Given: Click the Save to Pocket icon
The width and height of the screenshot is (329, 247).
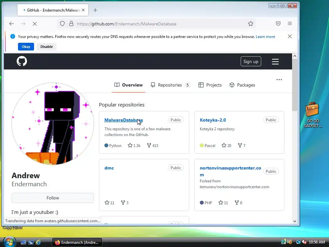Looking at the screenshot, I should click(x=278, y=23).
